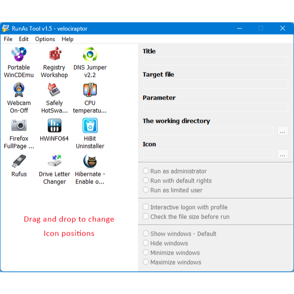Select the DNS Jumper v2.2 icon
This screenshot has height=294, width=294.
90,54
